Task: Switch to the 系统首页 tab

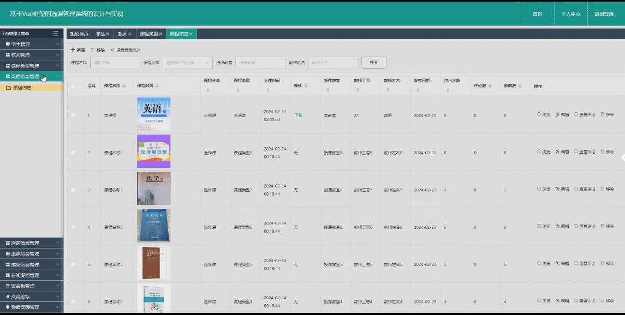Action: (x=79, y=34)
